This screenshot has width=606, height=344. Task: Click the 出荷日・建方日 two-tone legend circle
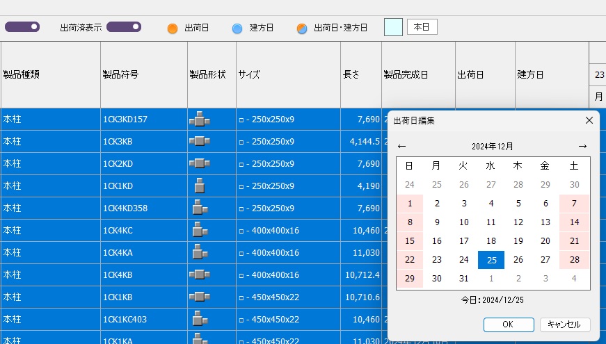coord(302,28)
